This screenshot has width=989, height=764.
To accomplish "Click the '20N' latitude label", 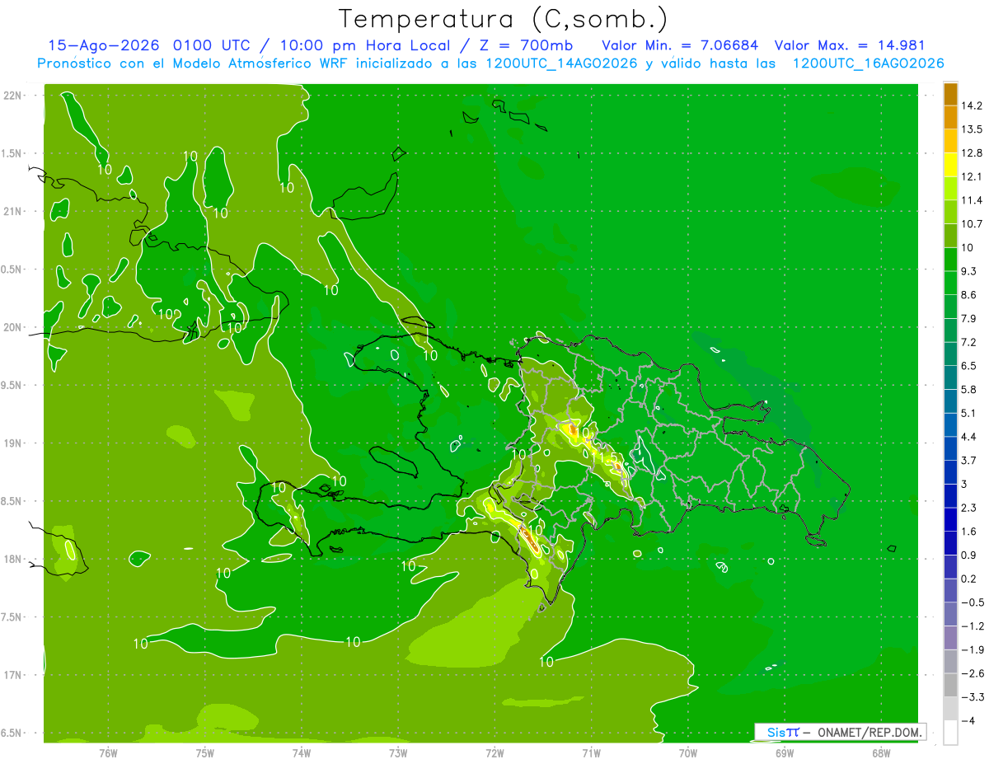I will click(x=12, y=327).
